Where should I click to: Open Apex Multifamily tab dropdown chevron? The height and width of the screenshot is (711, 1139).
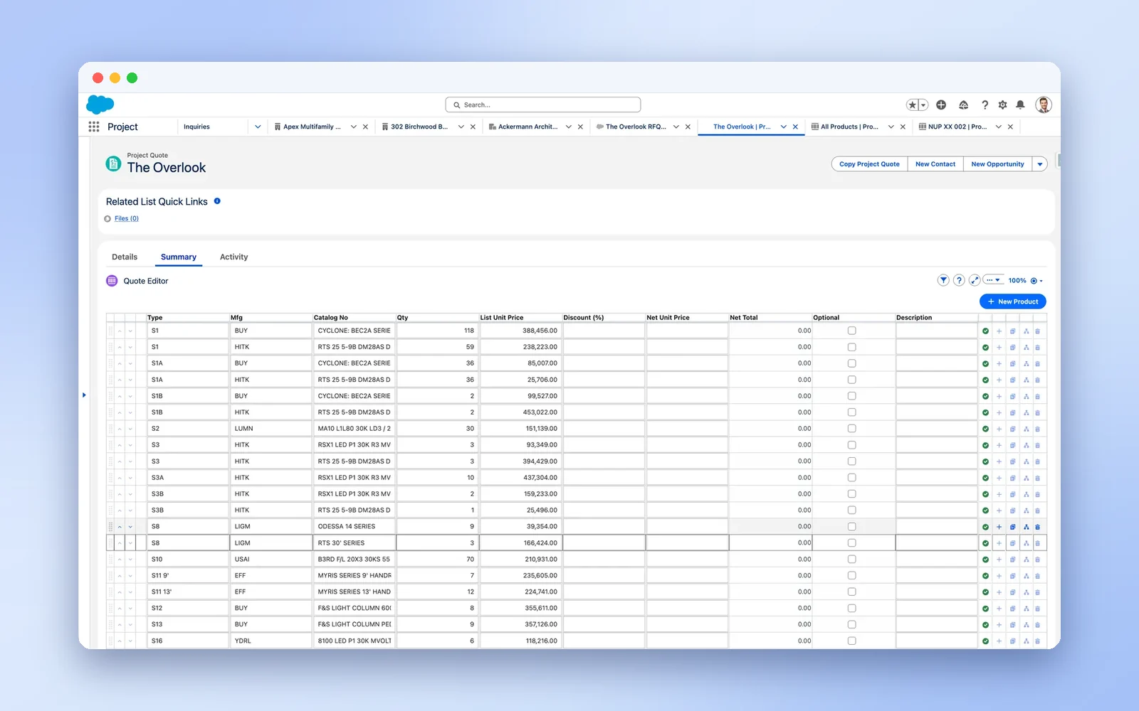(x=353, y=127)
